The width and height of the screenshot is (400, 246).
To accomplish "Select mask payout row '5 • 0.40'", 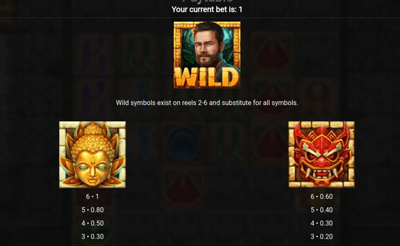I will pos(321,210).
